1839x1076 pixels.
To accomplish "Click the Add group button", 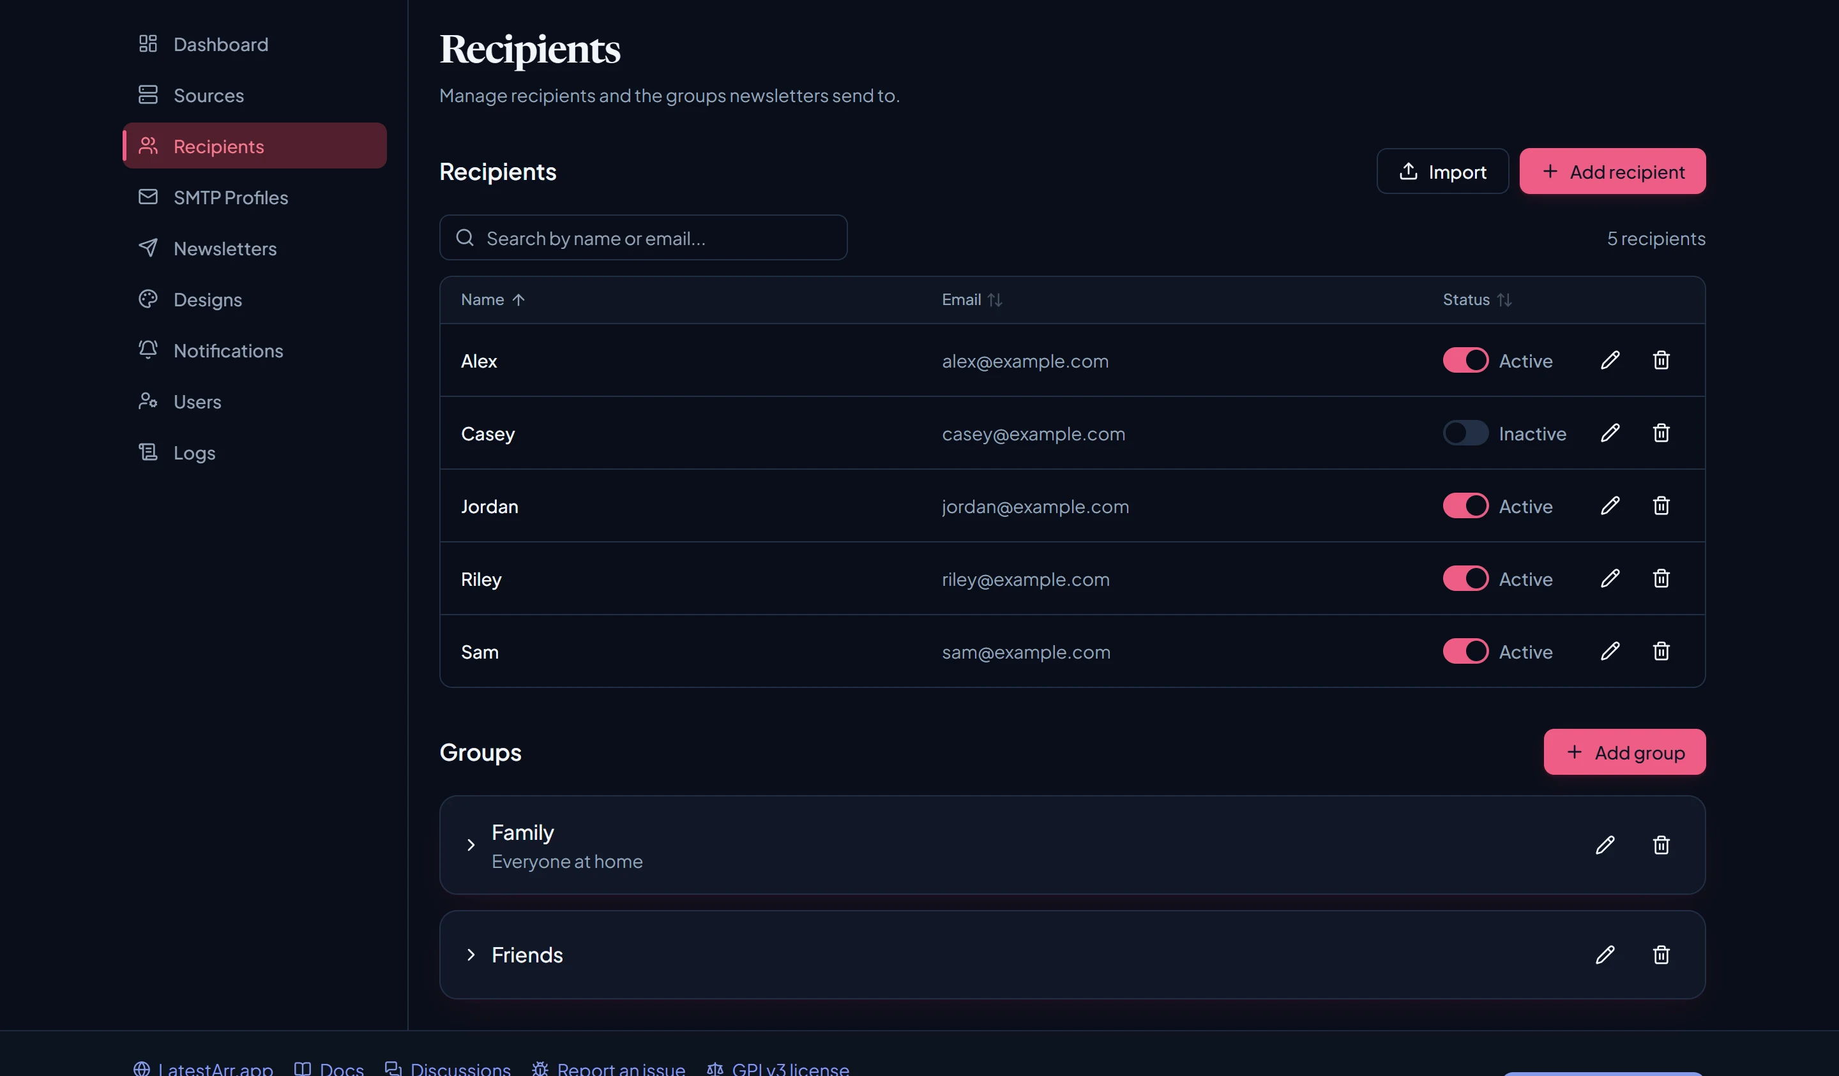I will 1624,752.
